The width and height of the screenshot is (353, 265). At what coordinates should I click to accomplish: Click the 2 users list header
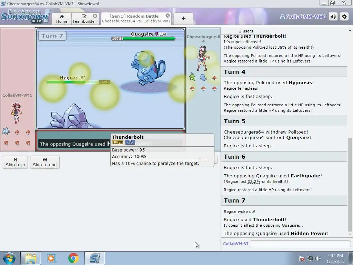[246, 31]
